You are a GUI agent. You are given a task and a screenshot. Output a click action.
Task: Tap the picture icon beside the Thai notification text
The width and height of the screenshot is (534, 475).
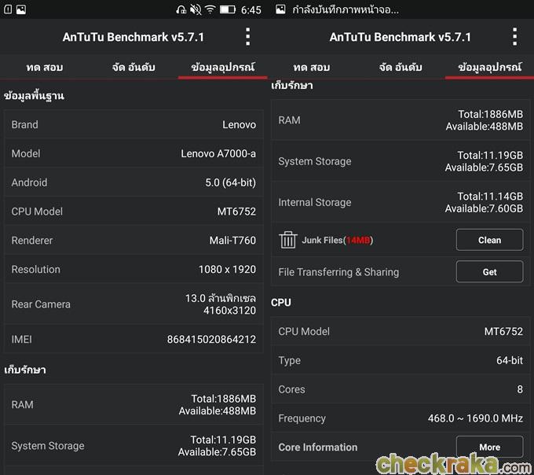point(280,9)
